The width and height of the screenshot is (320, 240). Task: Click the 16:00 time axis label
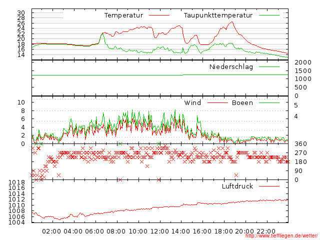202,231
